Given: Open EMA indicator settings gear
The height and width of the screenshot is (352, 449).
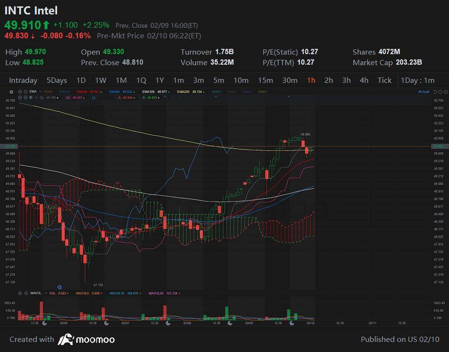Looking at the screenshot, I should [20, 91].
